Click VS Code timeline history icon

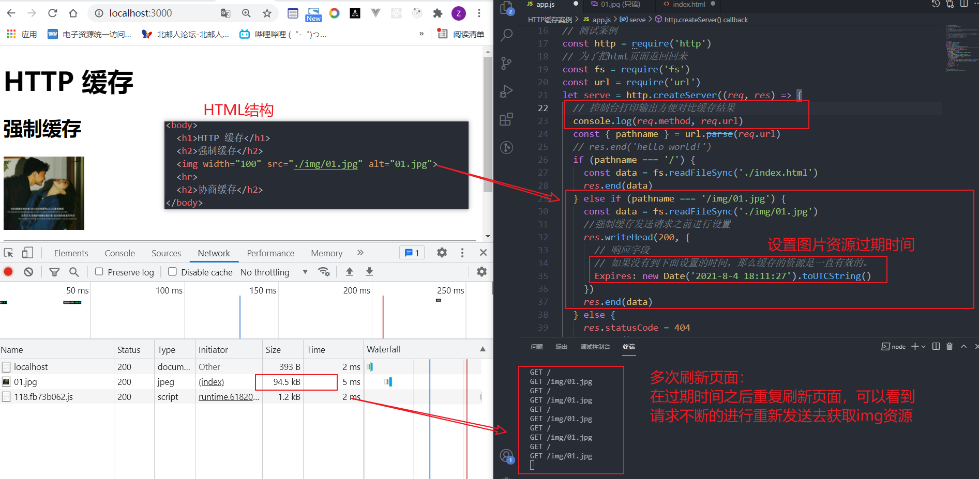pyautogui.click(x=936, y=4)
